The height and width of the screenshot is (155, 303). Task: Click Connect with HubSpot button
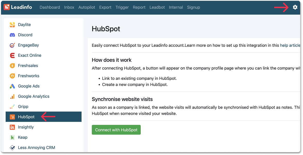point(116,130)
